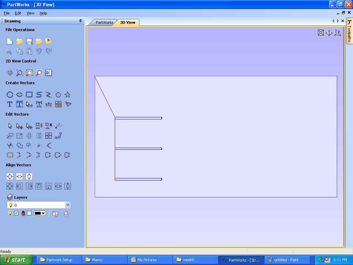
Task: Draw a polyline vector
Action: coord(48,95)
